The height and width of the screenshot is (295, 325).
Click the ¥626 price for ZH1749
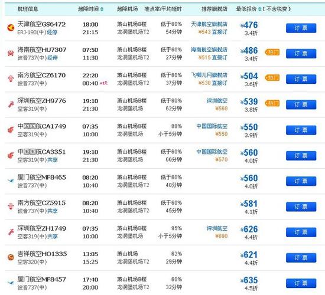pos(249,229)
